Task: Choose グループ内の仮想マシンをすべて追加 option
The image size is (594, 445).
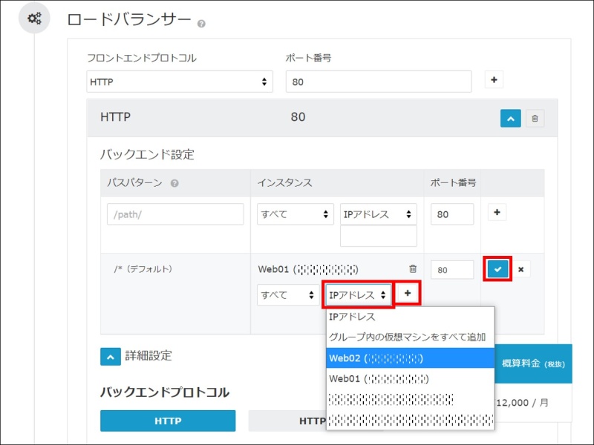Action: point(410,337)
